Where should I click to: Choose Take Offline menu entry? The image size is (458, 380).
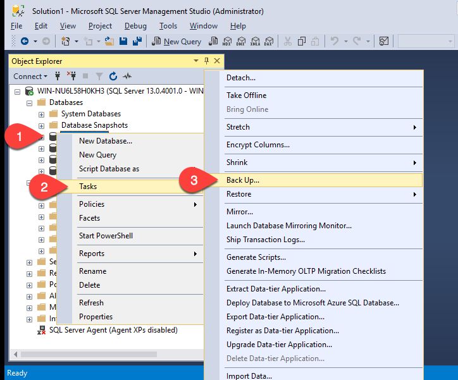coord(313,95)
